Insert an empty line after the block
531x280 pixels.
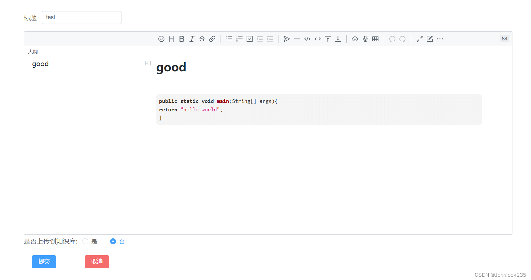pyautogui.click(x=338, y=39)
